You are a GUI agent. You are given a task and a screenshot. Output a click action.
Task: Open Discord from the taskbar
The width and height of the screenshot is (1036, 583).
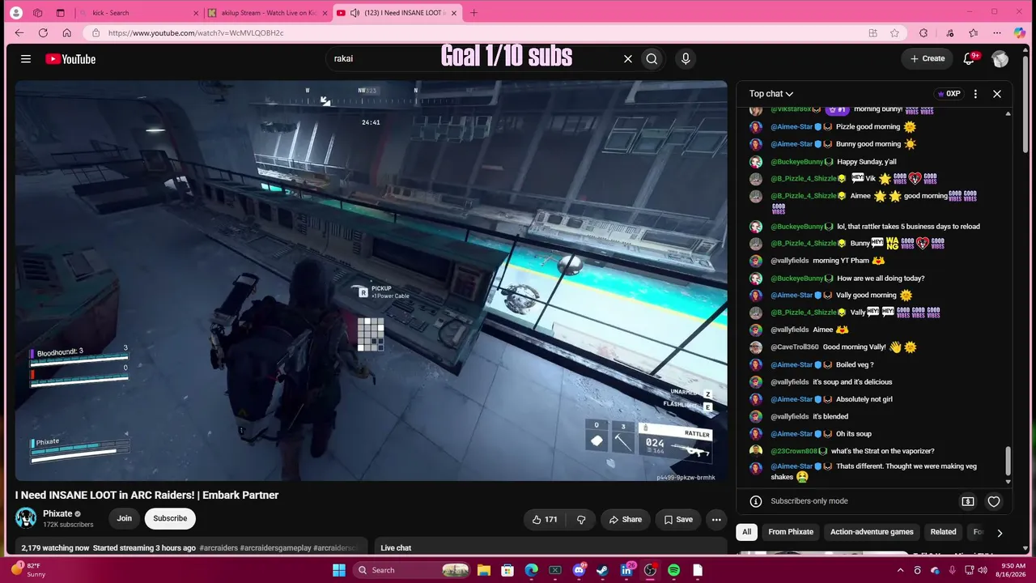pyautogui.click(x=579, y=570)
